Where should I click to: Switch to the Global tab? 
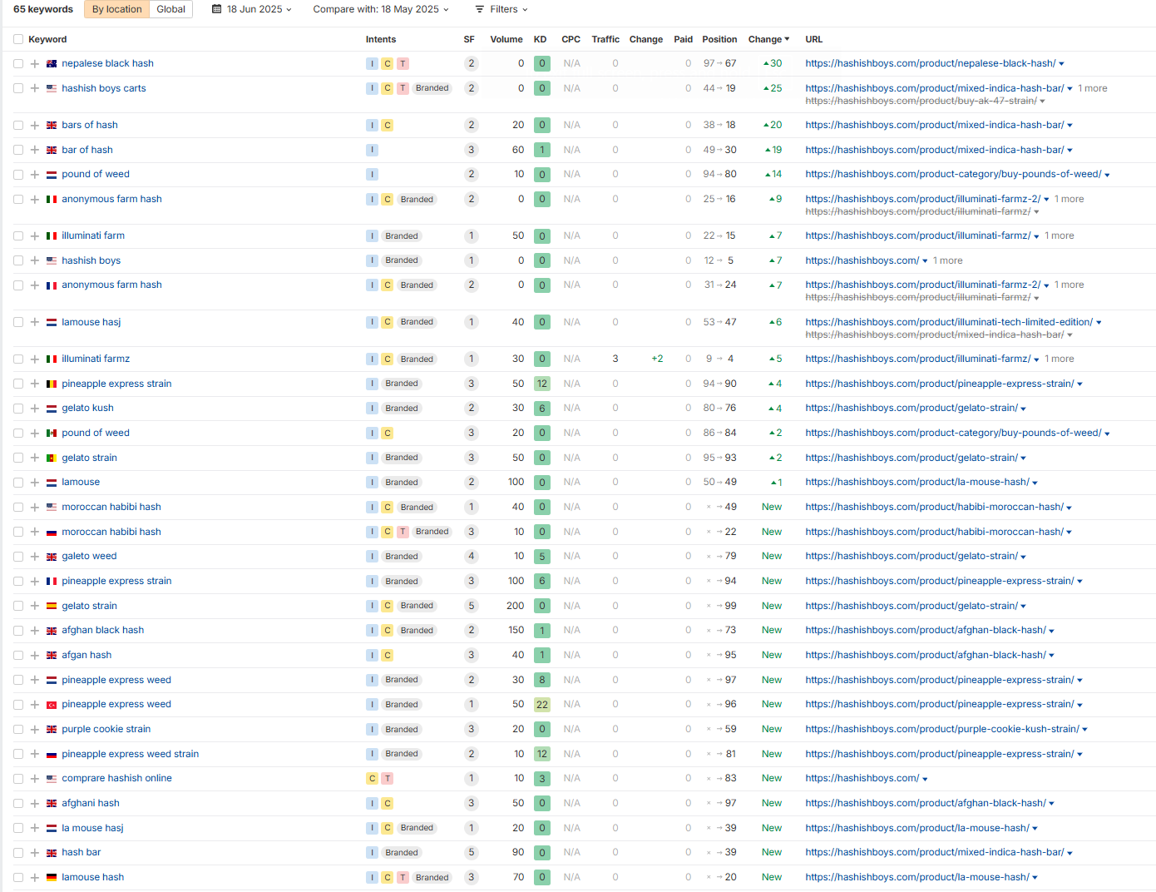tap(170, 9)
